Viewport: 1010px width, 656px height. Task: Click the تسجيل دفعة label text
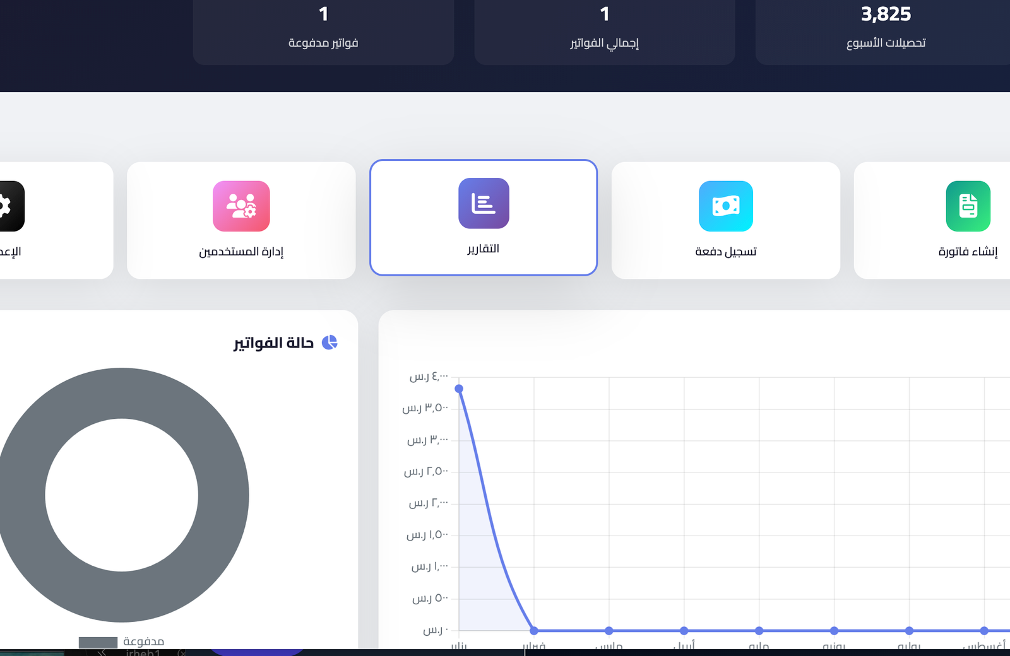tap(725, 252)
